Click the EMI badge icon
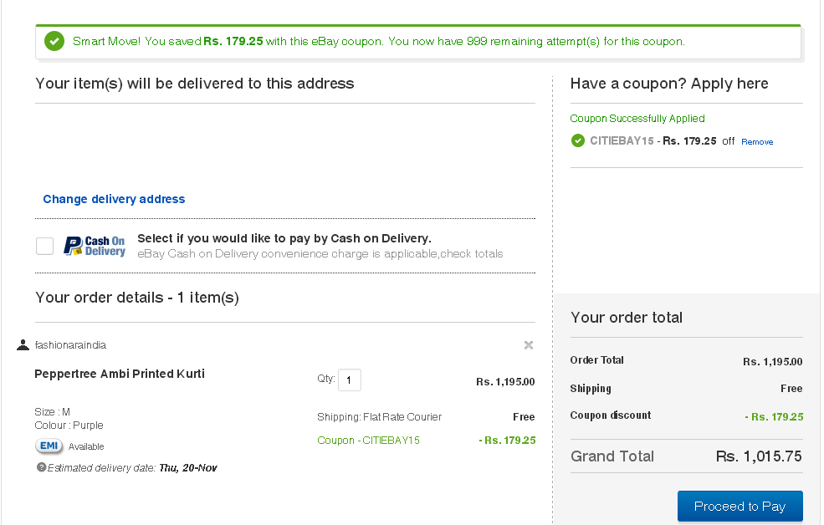Image resolution: width=824 pixels, height=525 pixels. tap(49, 446)
